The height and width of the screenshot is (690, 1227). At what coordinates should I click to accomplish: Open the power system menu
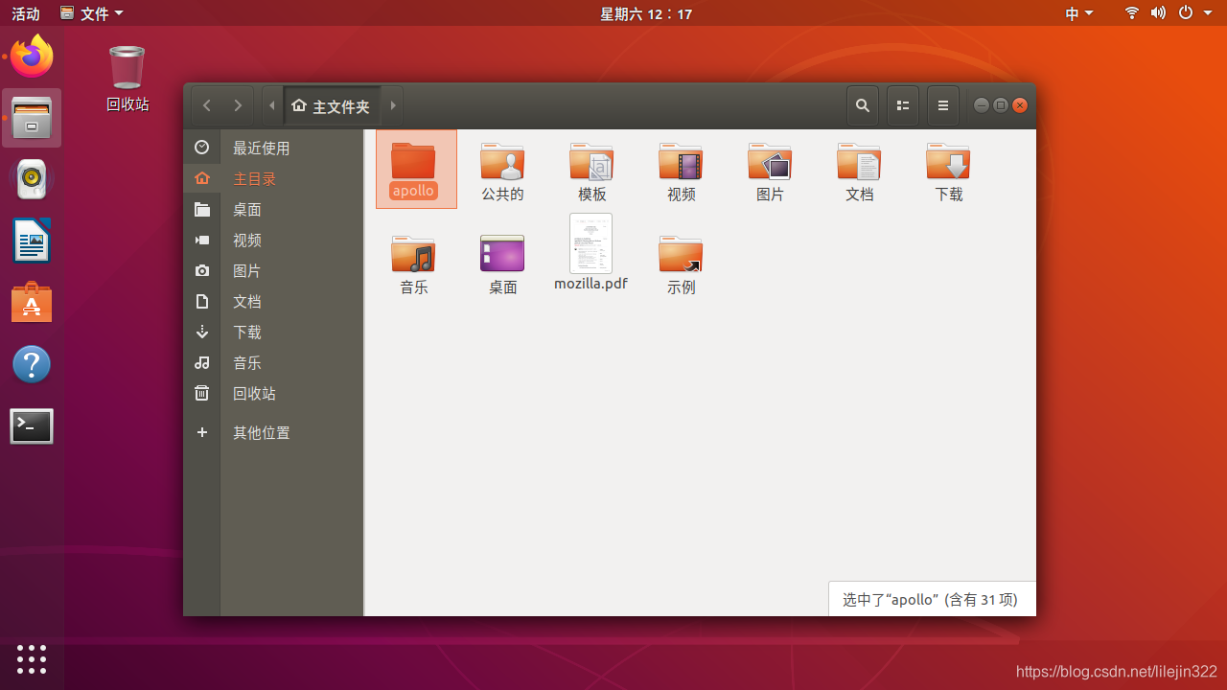pyautogui.click(x=1185, y=13)
